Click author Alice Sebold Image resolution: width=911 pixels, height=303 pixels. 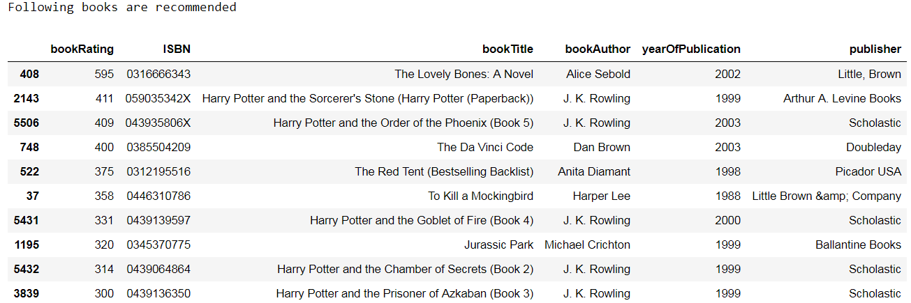(x=598, y=74)
